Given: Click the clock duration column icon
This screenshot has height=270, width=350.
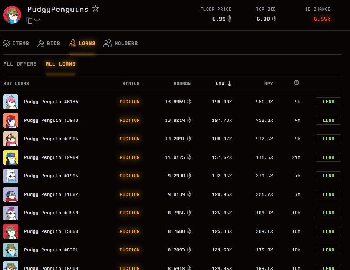Looking at the screenshot, I should (x=296, y=83).
